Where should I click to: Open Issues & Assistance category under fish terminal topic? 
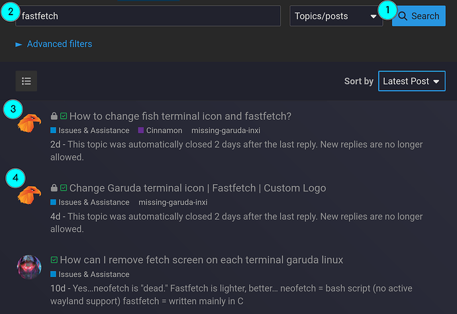coord(90,131)
